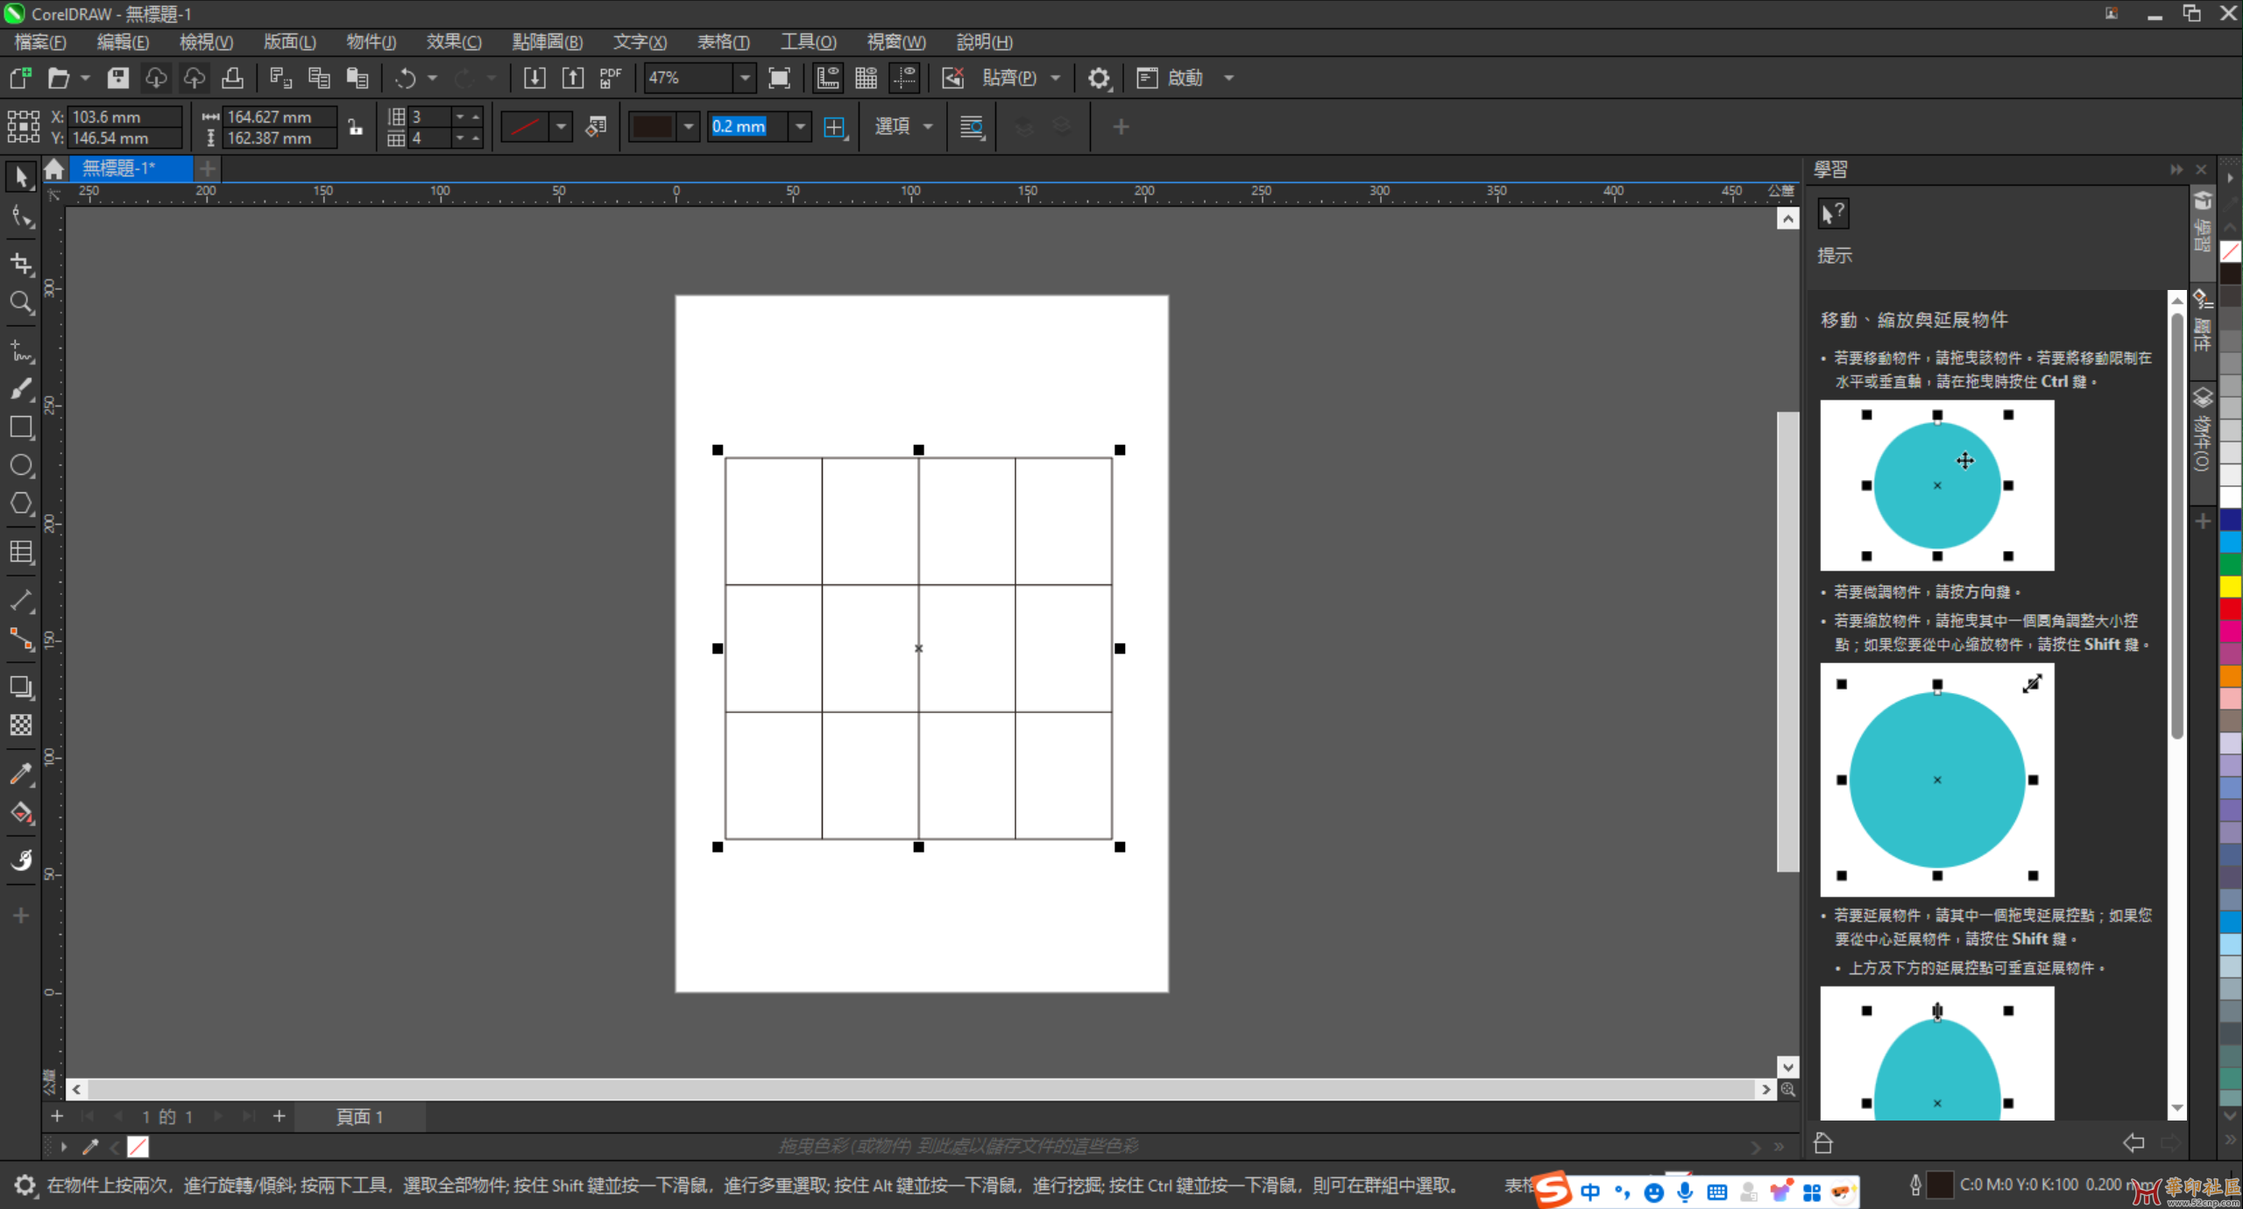This screenshot has height=1209, width=2243.
Task: Expand the zoom level dropdown
Action: coord(744,78)
